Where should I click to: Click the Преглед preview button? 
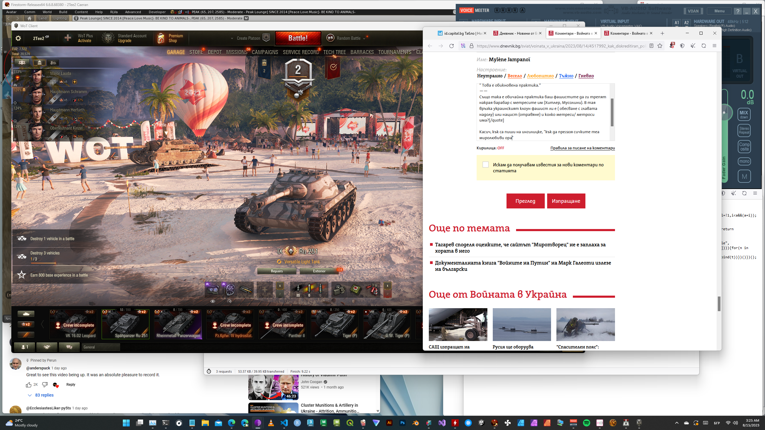pyautogui.click(x=525, y=201)
